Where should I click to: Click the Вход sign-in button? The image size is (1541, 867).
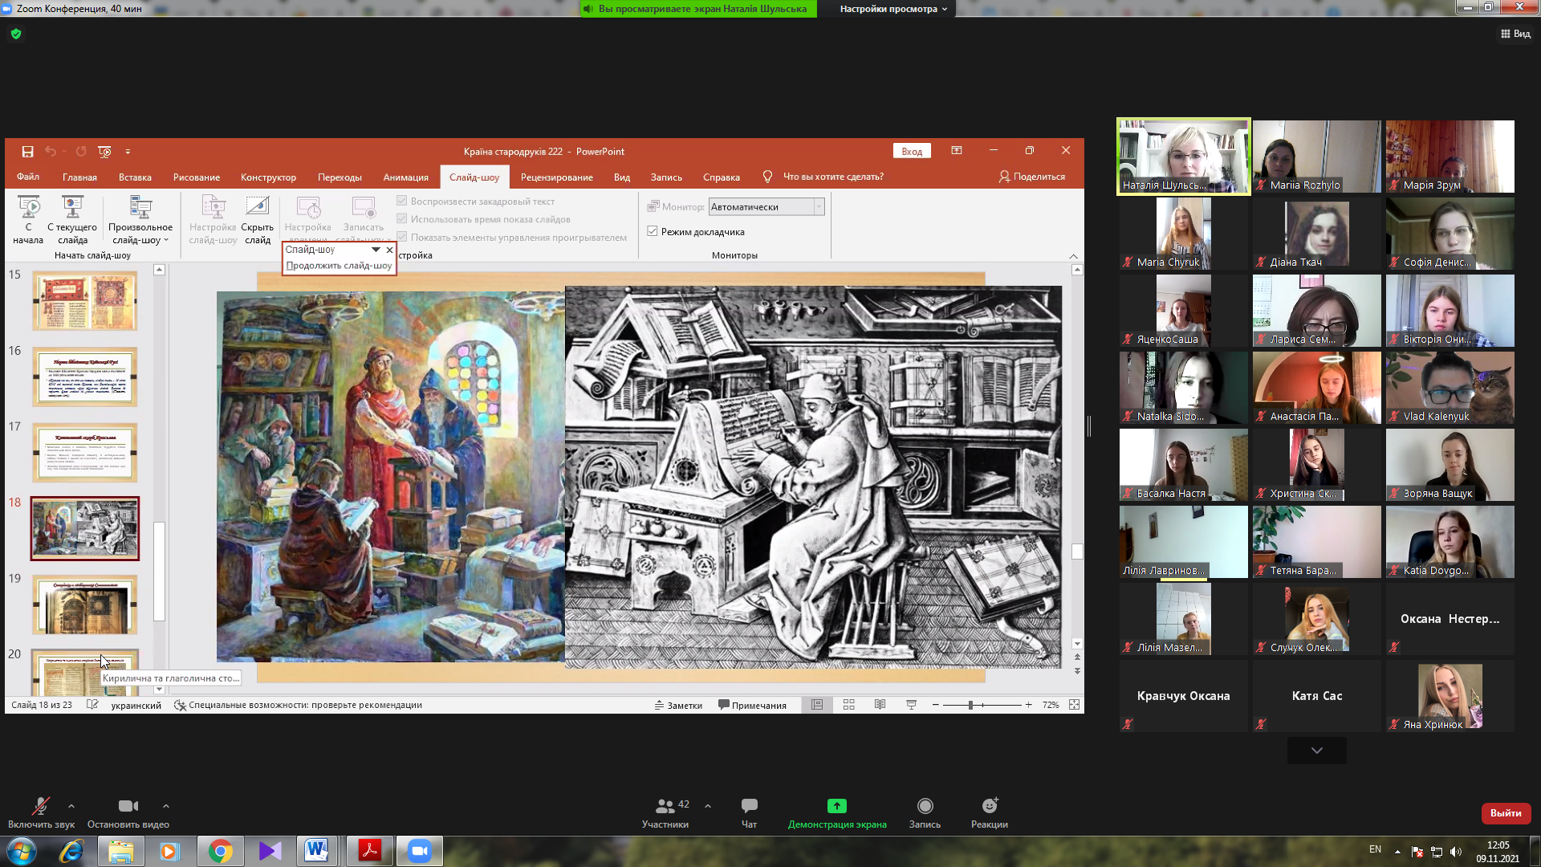point(911,152)
